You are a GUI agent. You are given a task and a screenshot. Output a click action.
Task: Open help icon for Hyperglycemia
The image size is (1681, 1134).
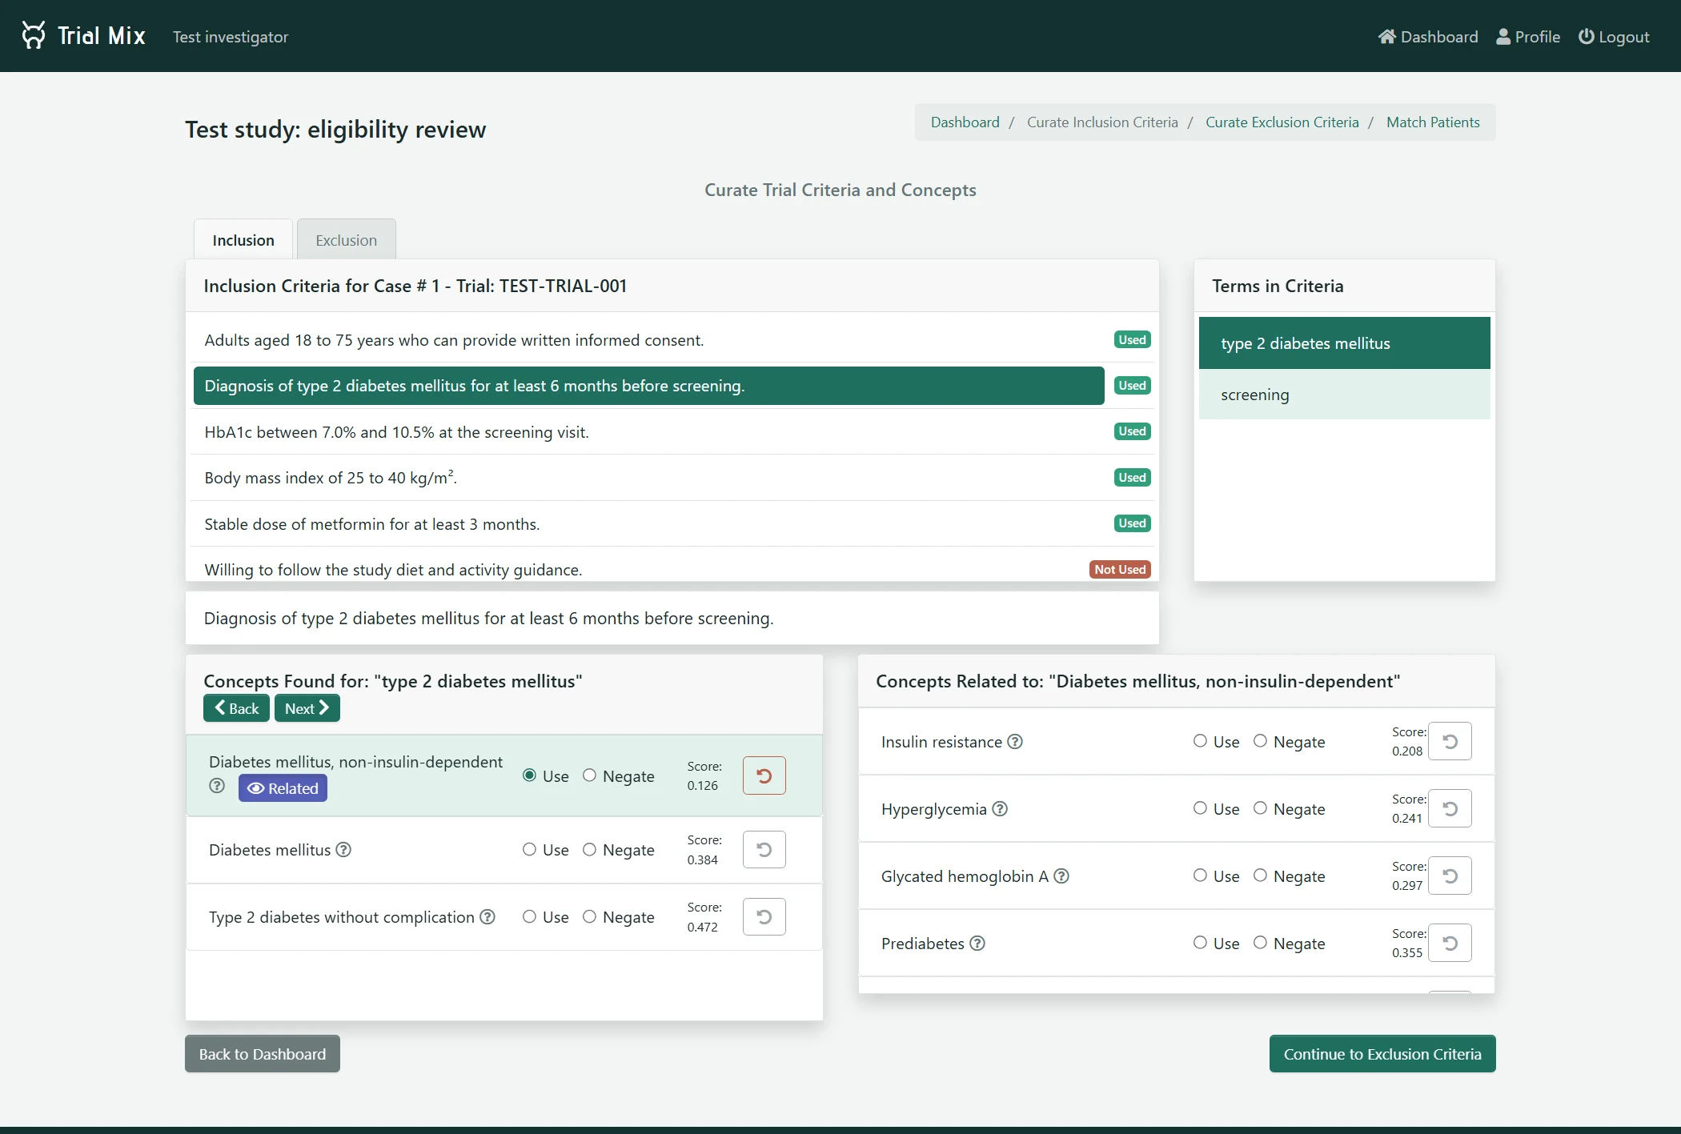1000,808
